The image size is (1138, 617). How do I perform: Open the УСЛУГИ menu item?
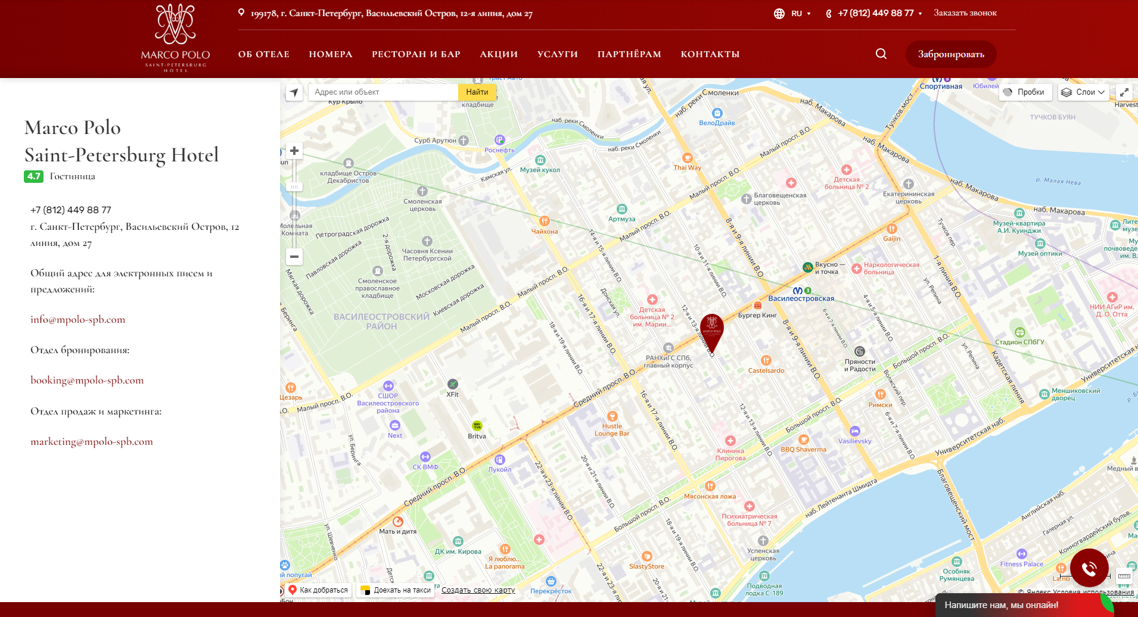click(x=558, y=54)
